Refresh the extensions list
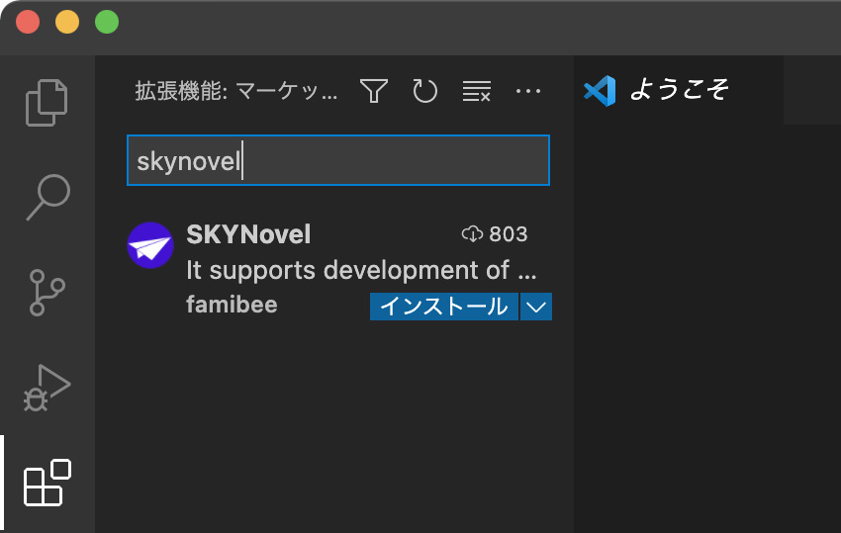The width and height of the screenshot is (841, 533). [x=425, y=91]
